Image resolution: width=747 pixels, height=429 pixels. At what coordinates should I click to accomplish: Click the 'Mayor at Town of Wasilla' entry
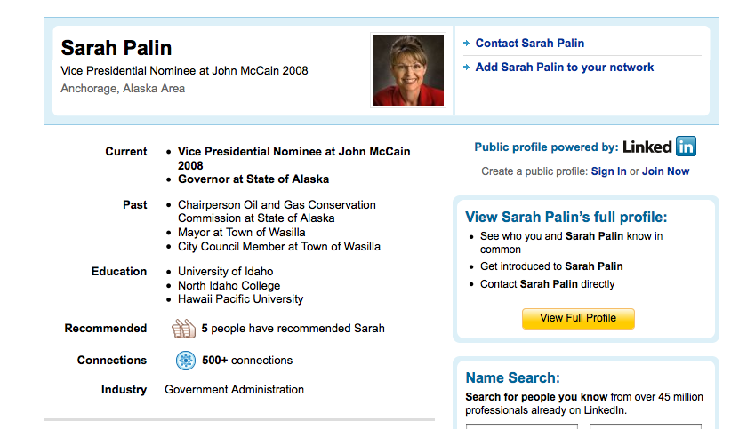(x=241, y=233)
